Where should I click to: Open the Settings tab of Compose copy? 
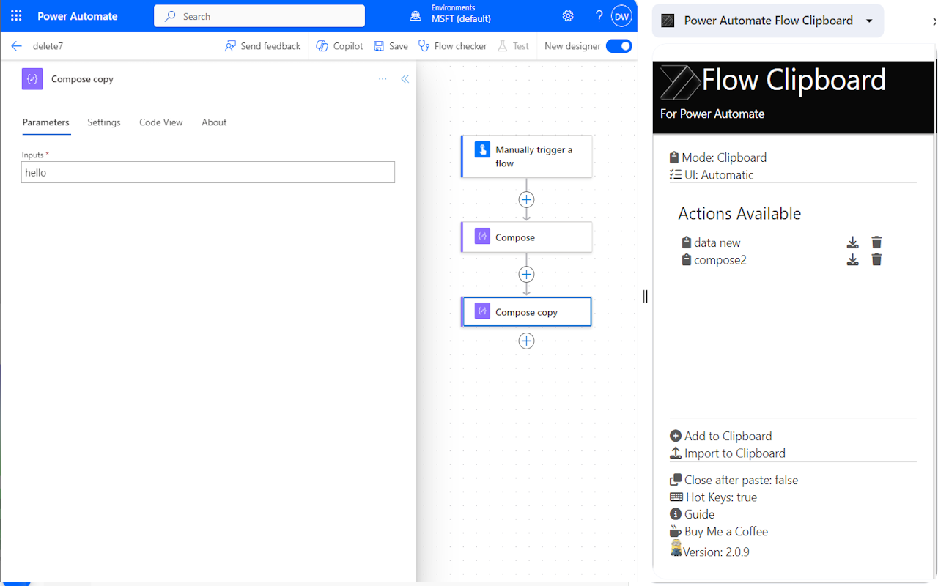[x=103, y=122]
